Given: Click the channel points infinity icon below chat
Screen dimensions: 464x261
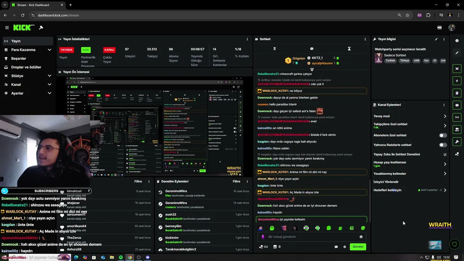Looking at the screenshot, I should pyautogui.click(x=264, y=247).
